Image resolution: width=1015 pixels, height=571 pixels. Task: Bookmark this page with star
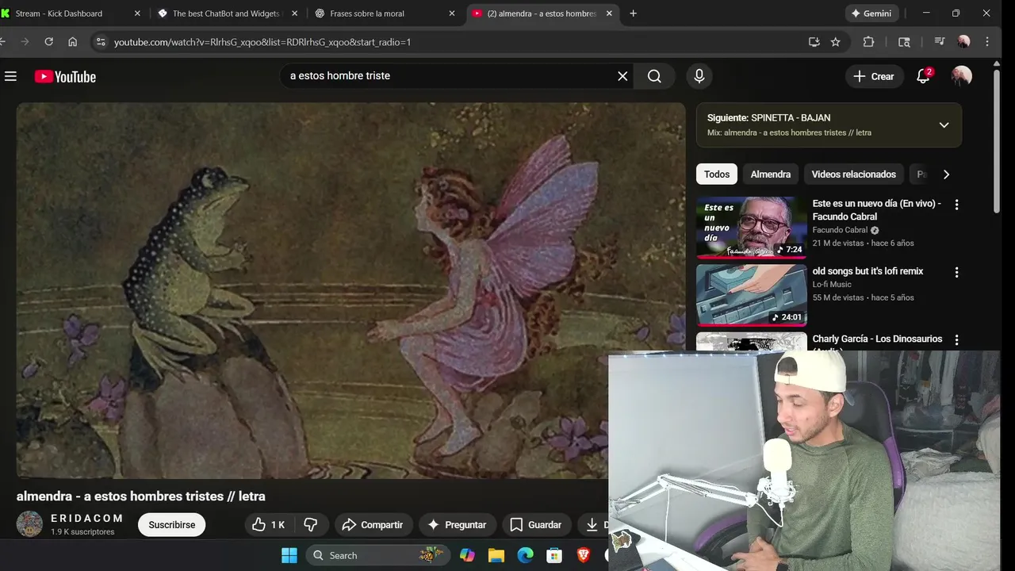(x=836, y=42)
